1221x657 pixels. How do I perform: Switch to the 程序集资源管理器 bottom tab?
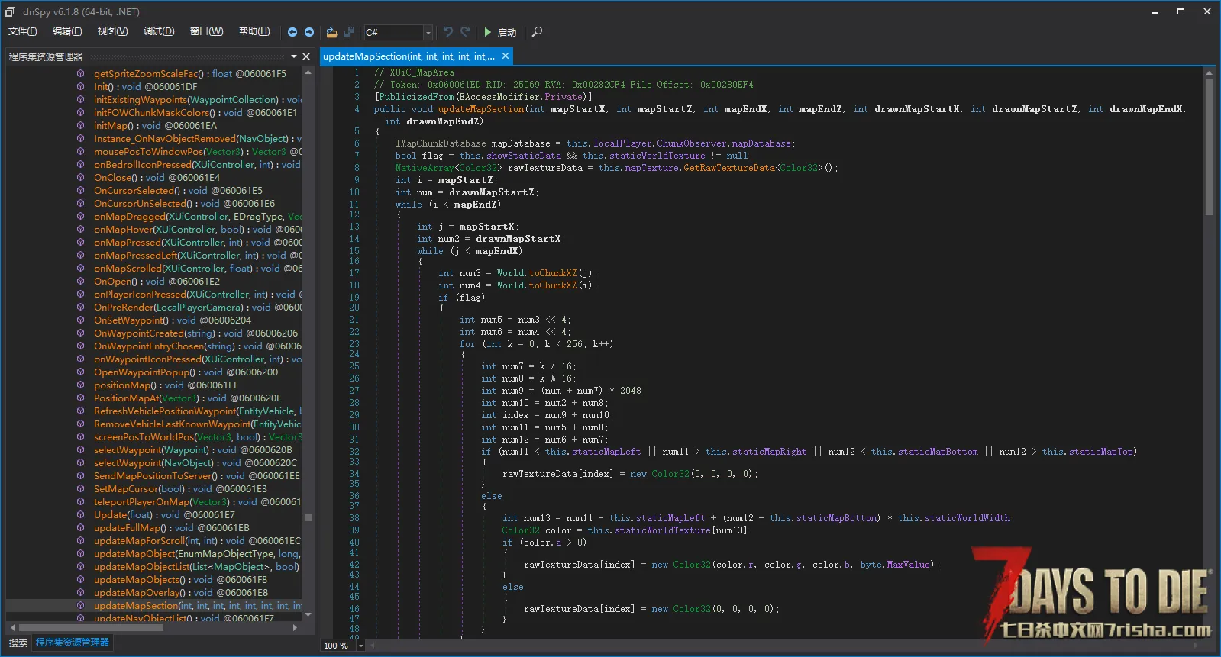[73, 643]
